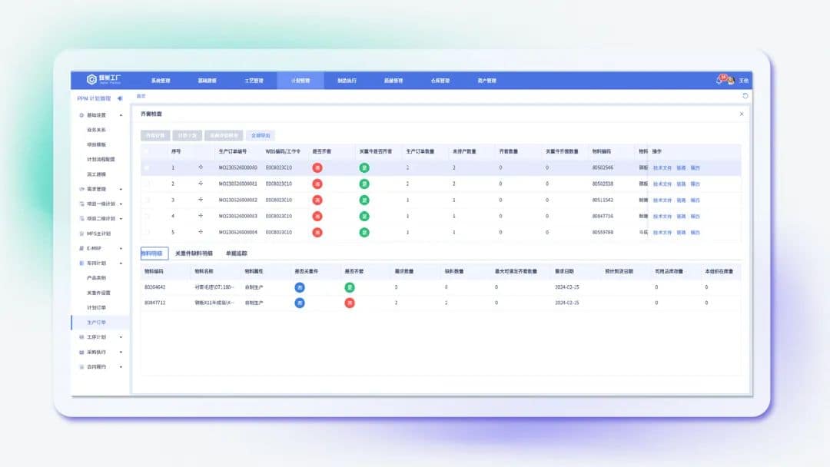
Task: Click the drag handle icon in row 2
Action: click(x=201, y=184)
